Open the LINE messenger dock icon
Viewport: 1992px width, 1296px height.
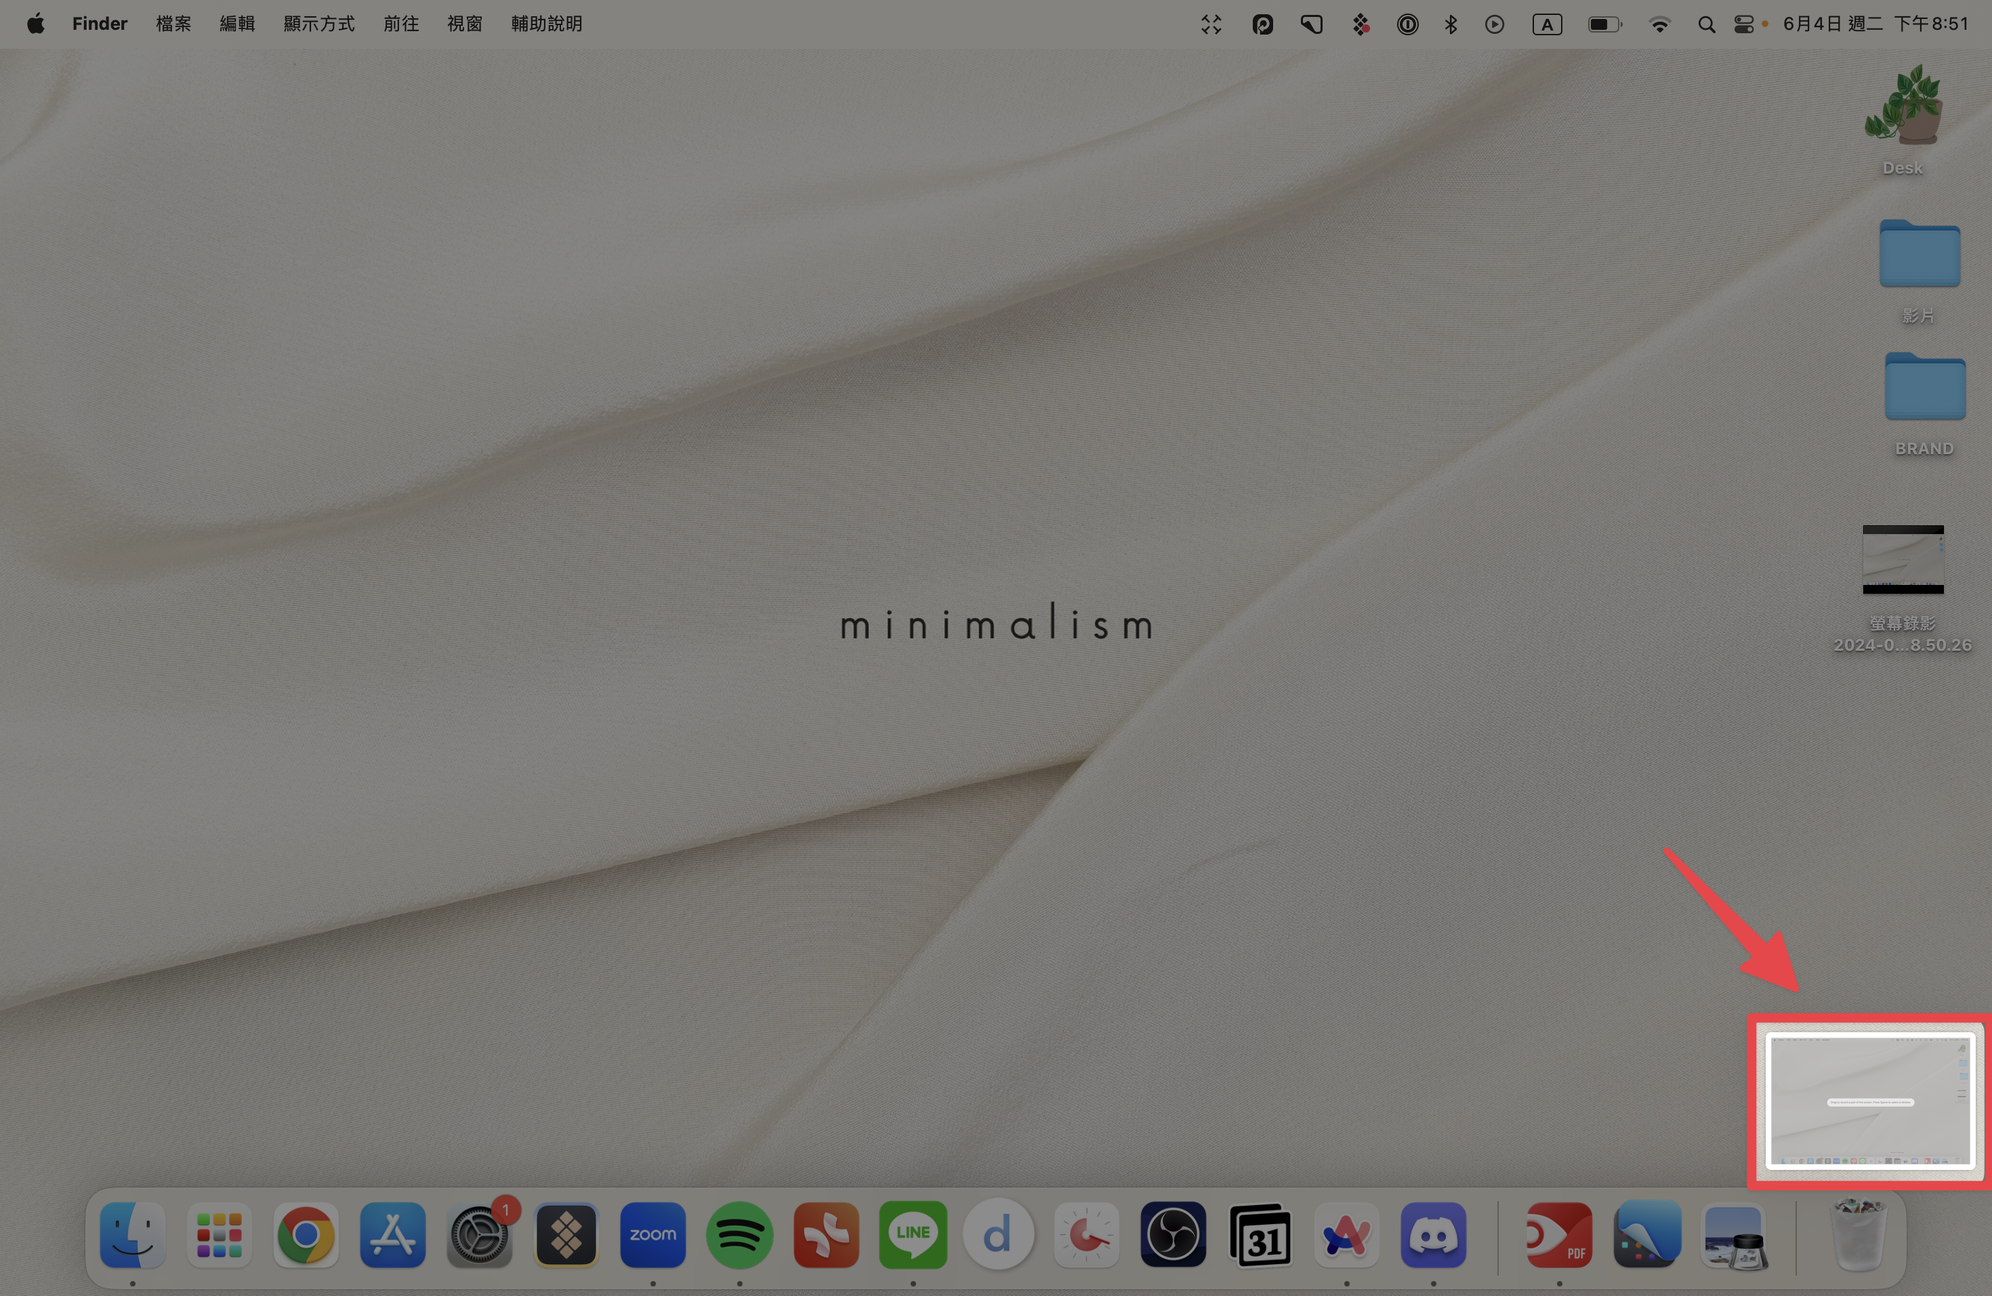(x=913, y=1234)
